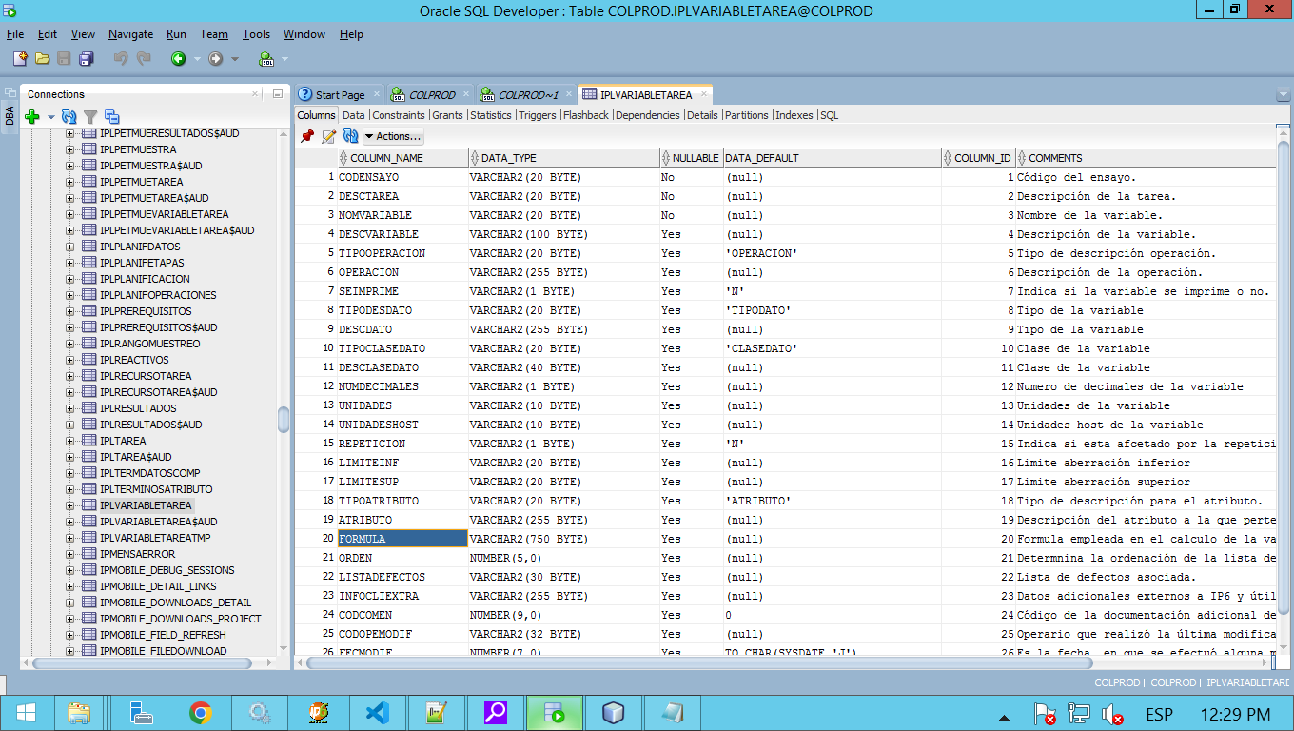Expand the IPLPLANIFICACION tree node

coord(69,279)
